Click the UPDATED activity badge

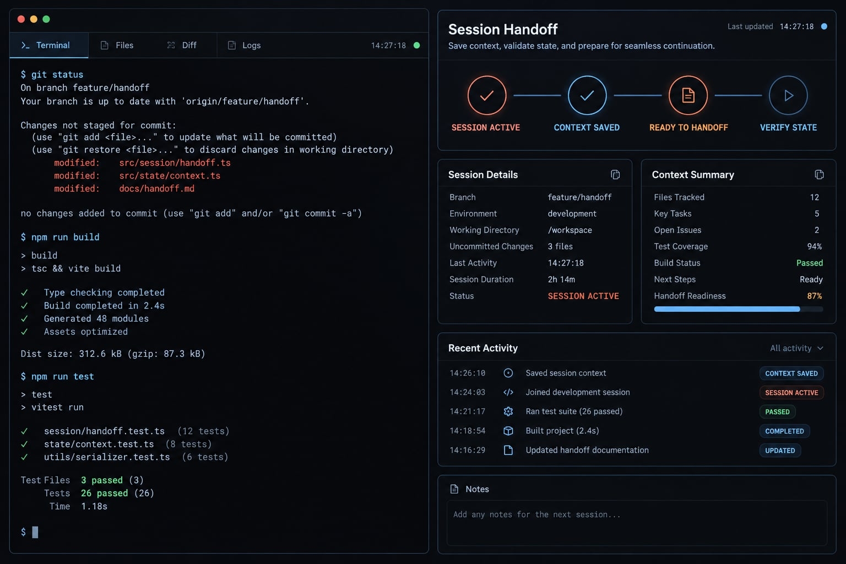tap(780, 451)
